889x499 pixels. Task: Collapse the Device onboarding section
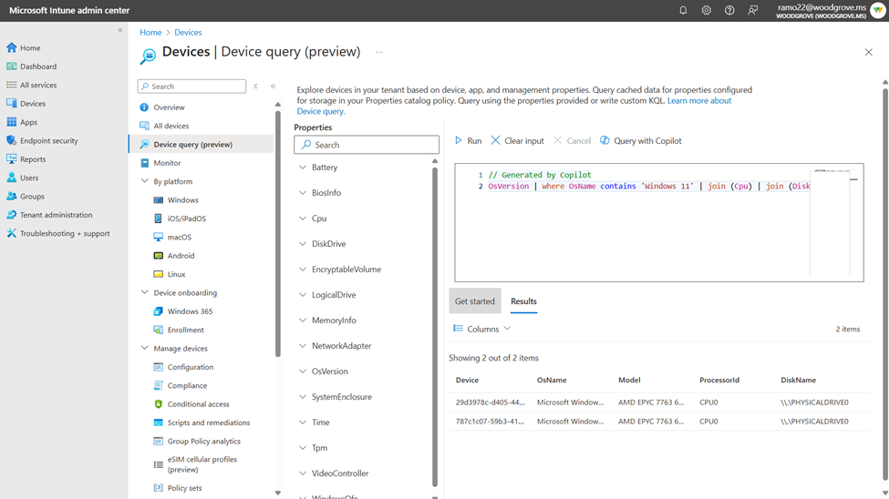pos(145,293)
